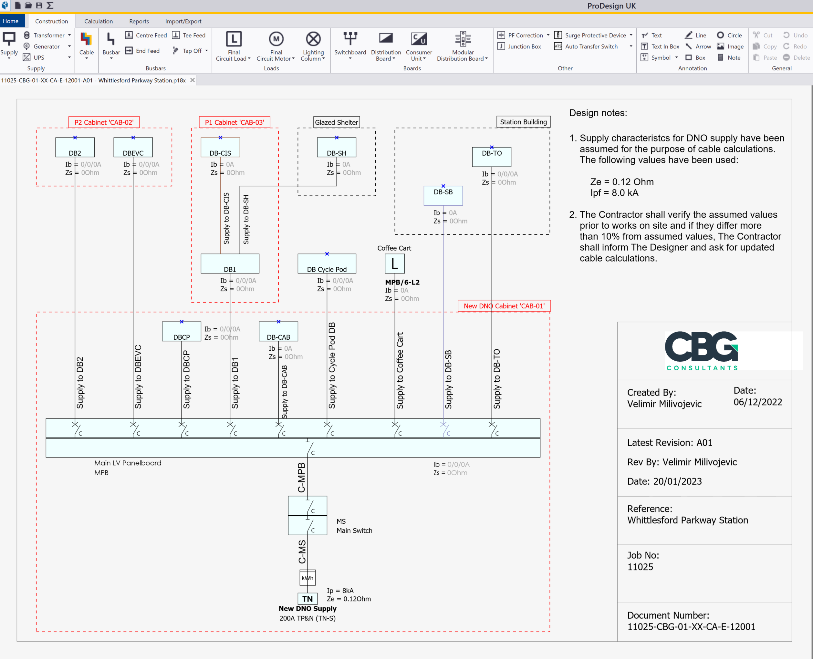Expand the UPS dropdown arrow
Viewport: 813px width, 659px height.
(69, 57)
